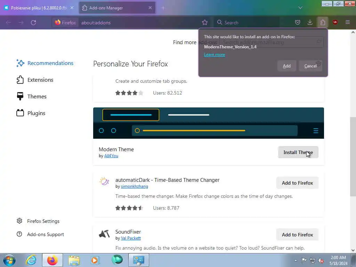Click the scrollbar down arrow
Screen dimensions: 356x267
[353, 250]
